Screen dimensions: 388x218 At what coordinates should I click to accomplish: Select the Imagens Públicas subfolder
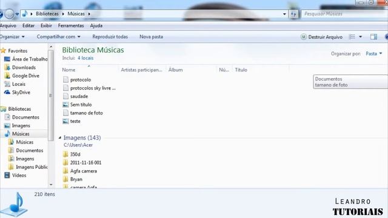(x=32, y=167)
